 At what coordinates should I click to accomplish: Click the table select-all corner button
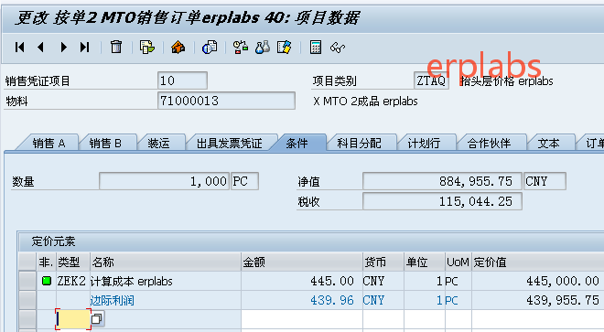pyautogui.click(x=27, y=262)
